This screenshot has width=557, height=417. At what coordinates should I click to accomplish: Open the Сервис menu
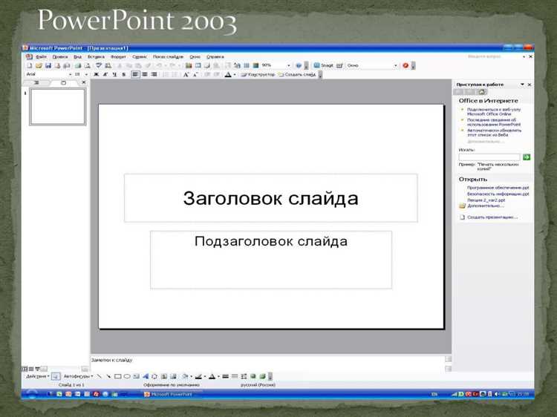pyautogui.click(x=140, y=57)
